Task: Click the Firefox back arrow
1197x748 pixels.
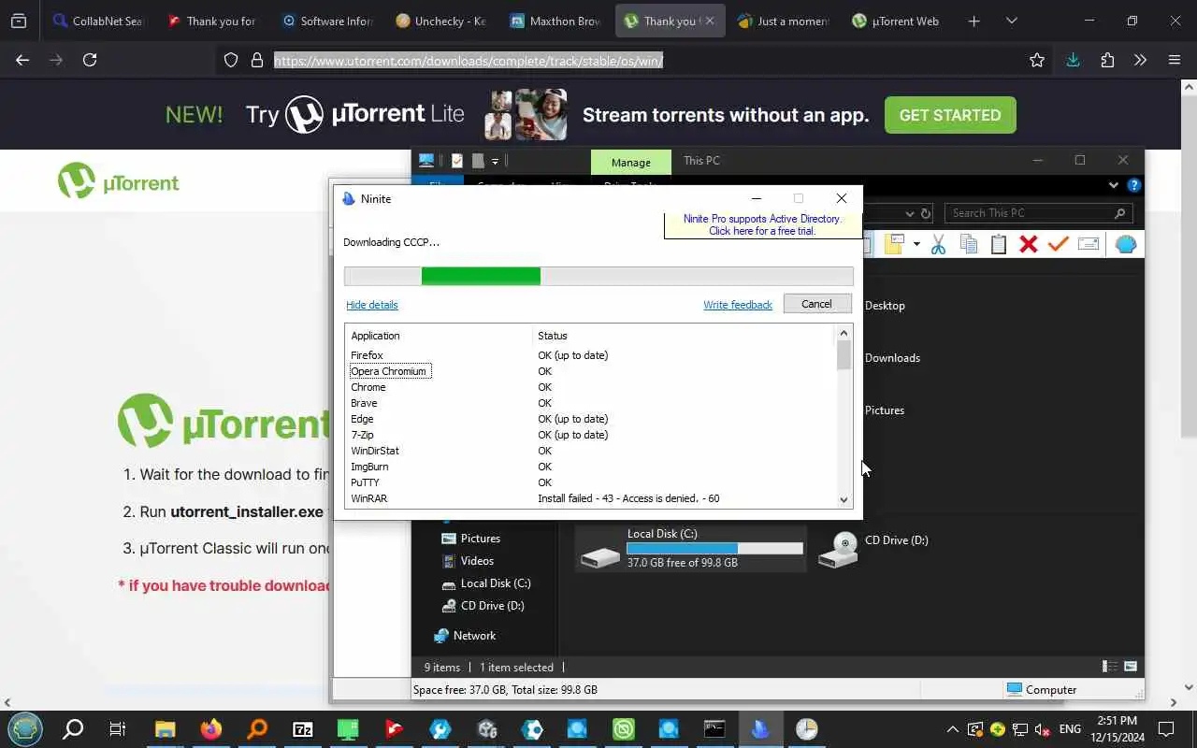Action: (22, 60)
